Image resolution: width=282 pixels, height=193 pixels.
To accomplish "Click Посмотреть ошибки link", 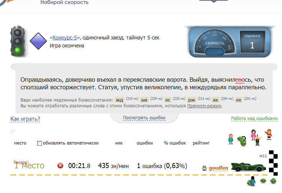I will (x=144, y=118).
